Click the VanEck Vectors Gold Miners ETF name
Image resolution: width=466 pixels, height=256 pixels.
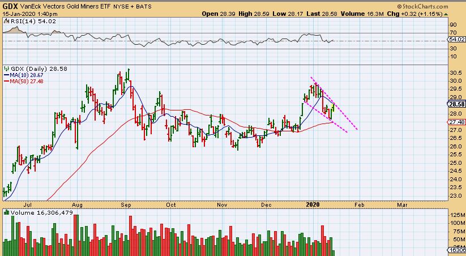pos(65,6)
